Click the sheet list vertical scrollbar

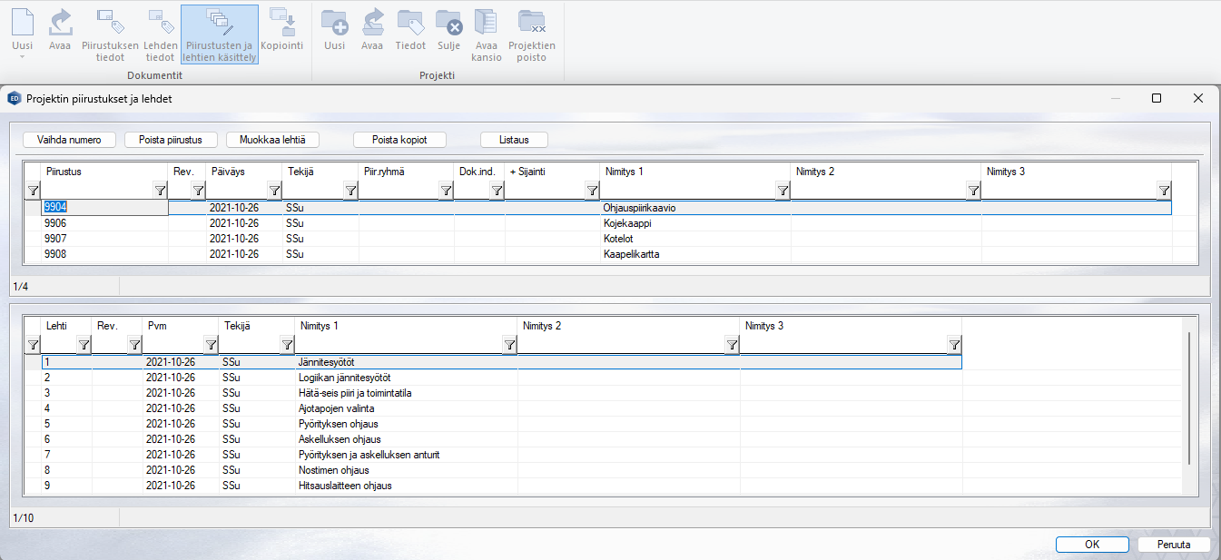(1188, 399)
